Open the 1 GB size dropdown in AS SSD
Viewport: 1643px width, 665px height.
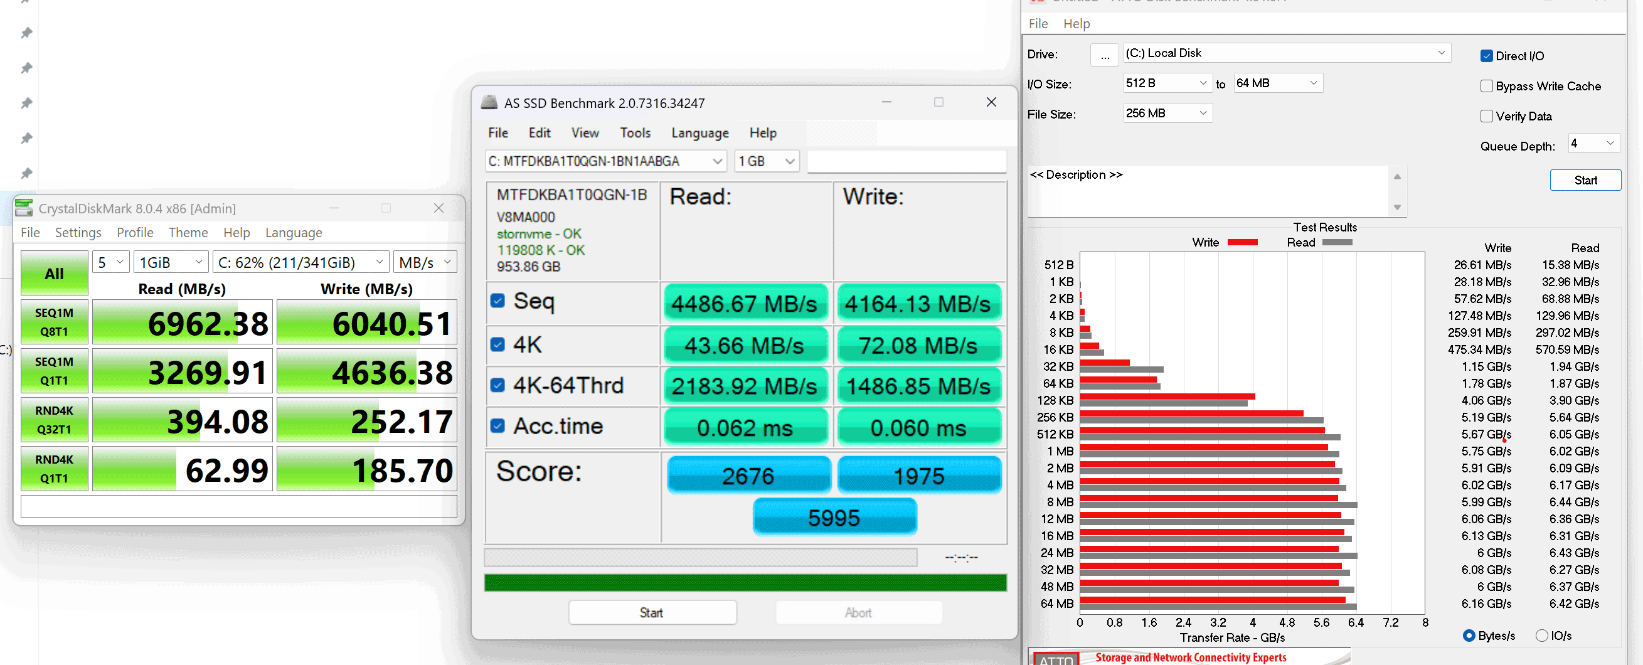tap(767, 161)
